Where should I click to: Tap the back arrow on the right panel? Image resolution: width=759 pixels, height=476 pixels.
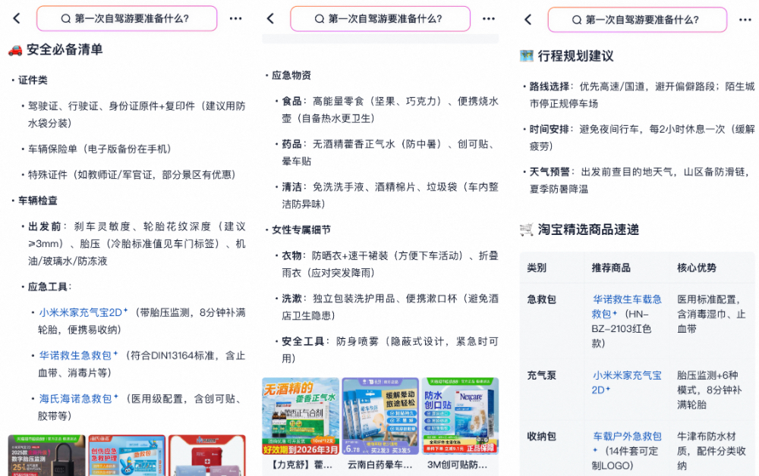(527, 19)
